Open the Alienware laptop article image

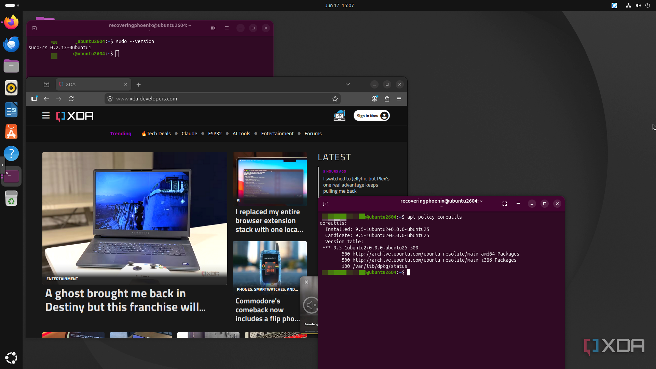click(x=135, y=218)
